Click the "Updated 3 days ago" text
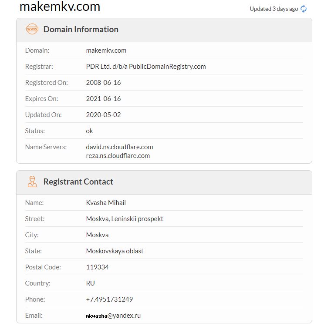The height and width of the screenshot is (326, 314). coord(273,9)
